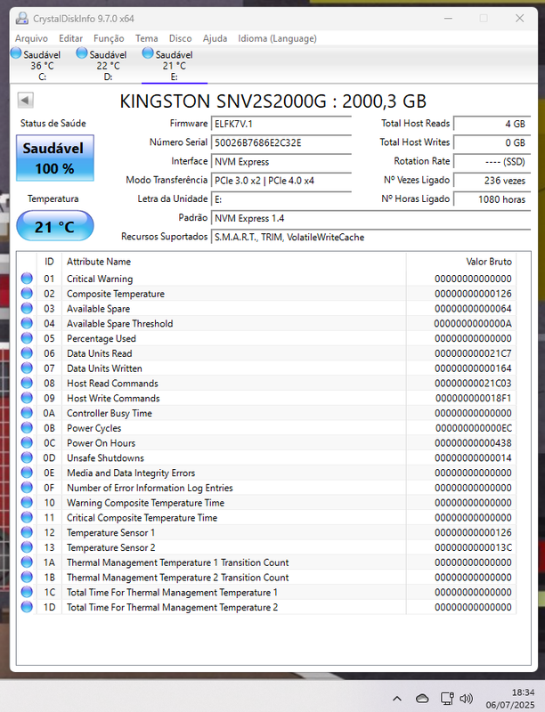Click status orb for Unsafe Shutdowns row

(27, 457)
